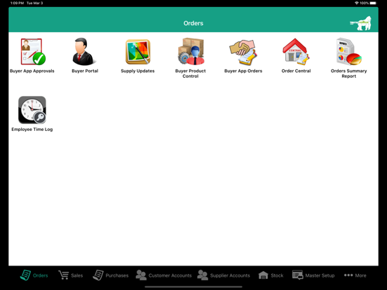Tap the home indicator bar at bottom
387x290 pixels.
click(x=193, y=286)
